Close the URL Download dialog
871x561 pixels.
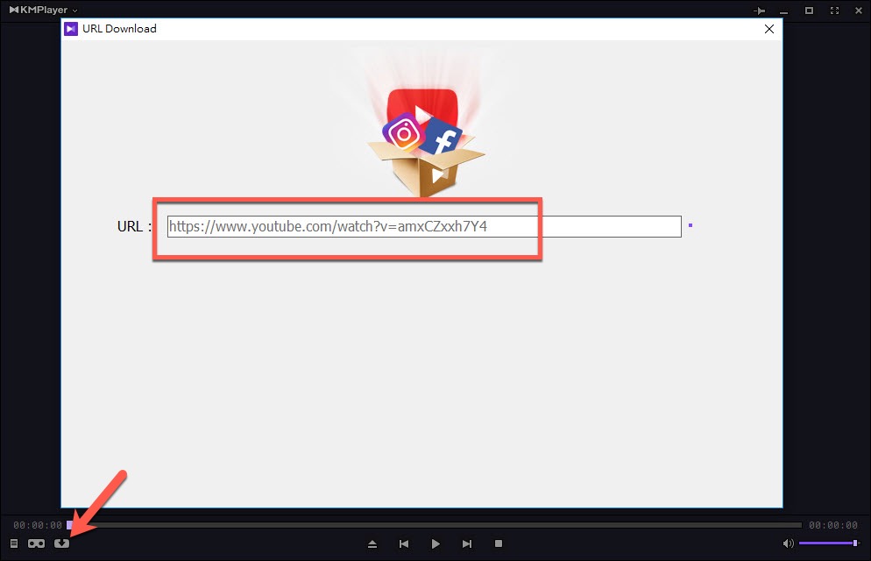click(x=769, y=29)
